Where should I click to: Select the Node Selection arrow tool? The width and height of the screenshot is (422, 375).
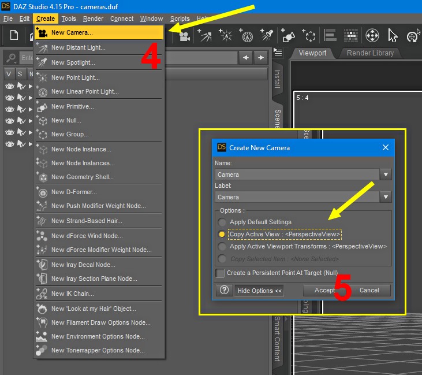point(393,36)
